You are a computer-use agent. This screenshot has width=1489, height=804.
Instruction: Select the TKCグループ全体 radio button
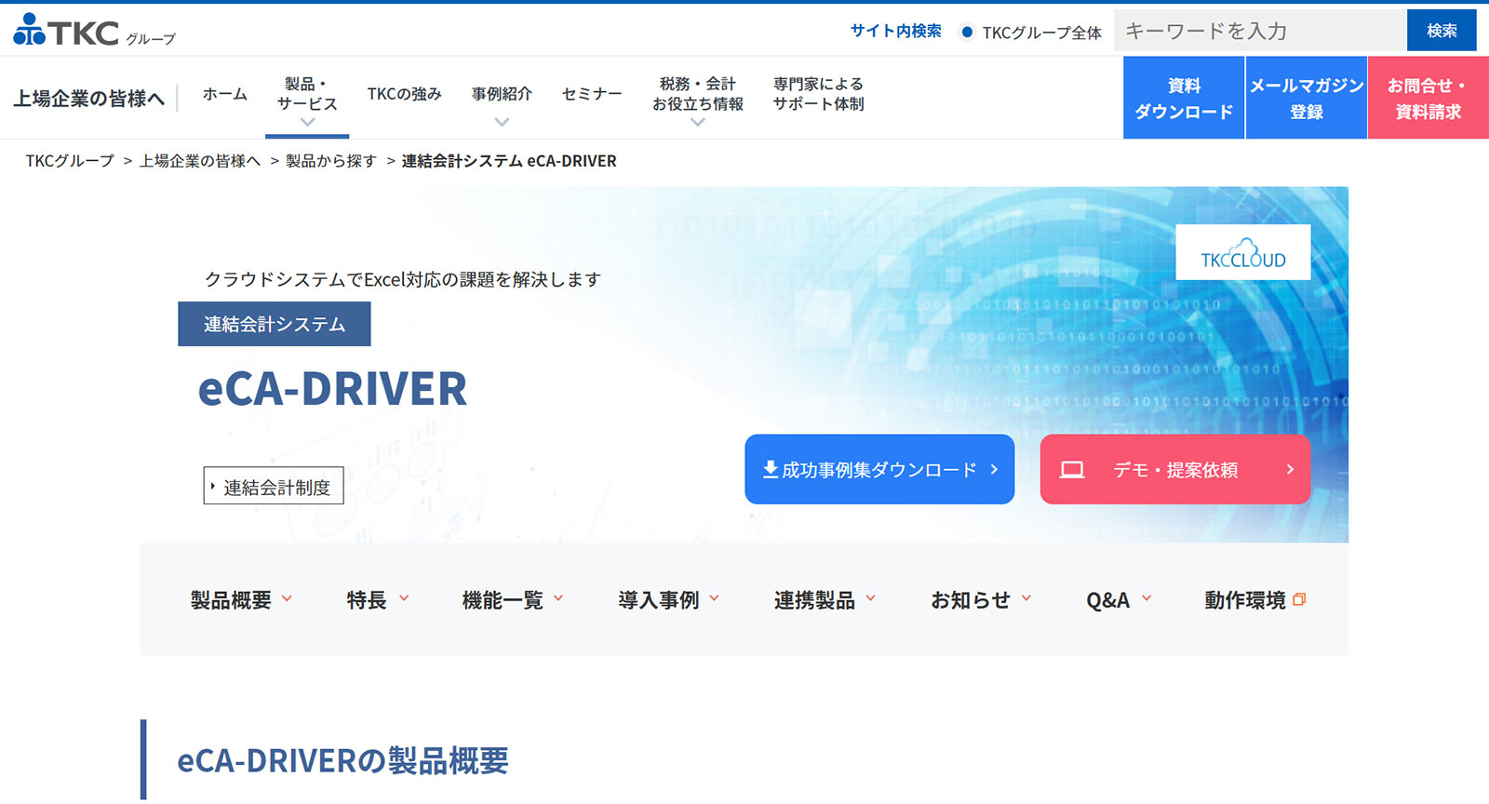pyautogui.click(x=967, y=33)
